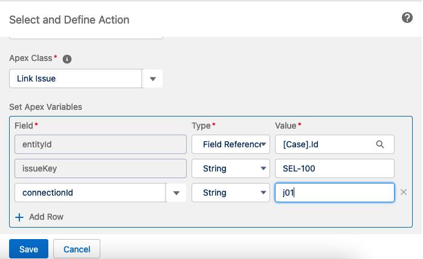The height and width of the screenshot is (259, 423).
Task: Click the plus icon beside Add Row
Action: point(19,217)
